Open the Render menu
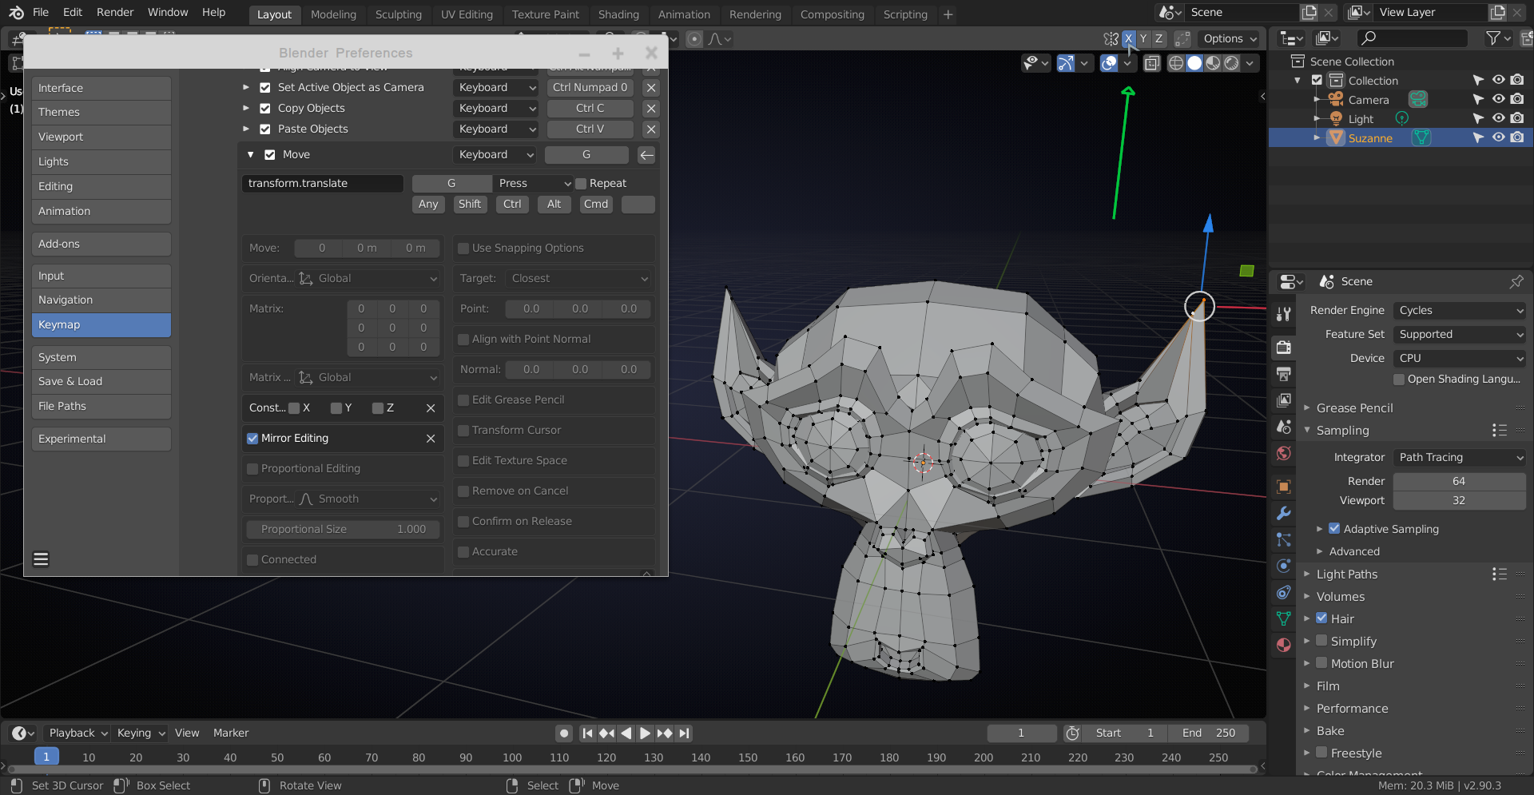 (115, 12)
